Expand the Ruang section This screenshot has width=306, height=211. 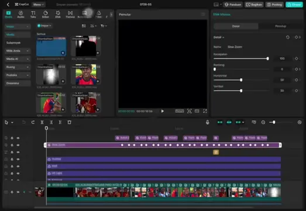(x=18, y=67)
